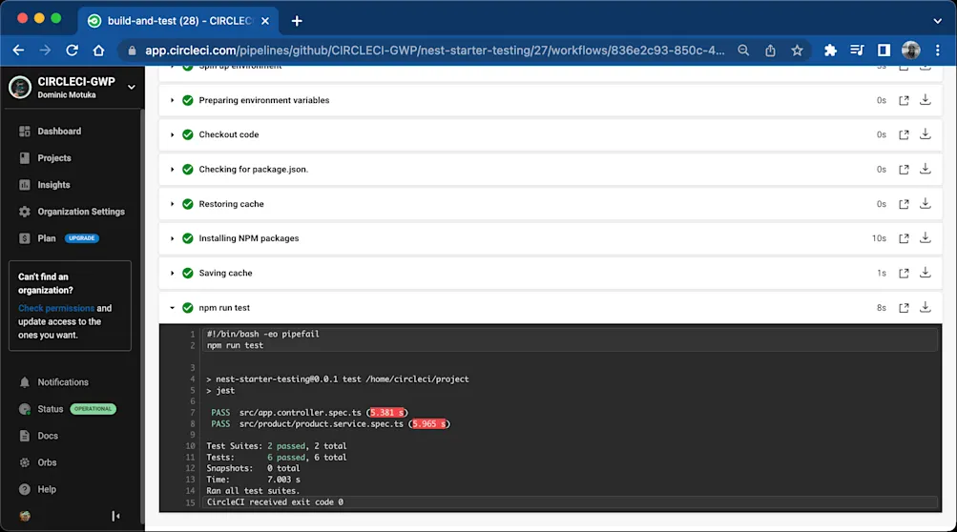Image resolution: width=957 pixels, height=532 pixels.
Task: Open the browser extensions puzzle icon
Action: tap(830, 51)
